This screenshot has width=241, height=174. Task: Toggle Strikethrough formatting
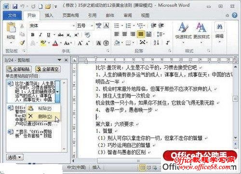tap(61, 35)
